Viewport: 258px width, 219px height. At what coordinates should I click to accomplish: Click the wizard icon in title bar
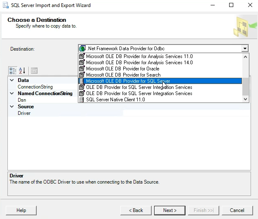(6, 5)
